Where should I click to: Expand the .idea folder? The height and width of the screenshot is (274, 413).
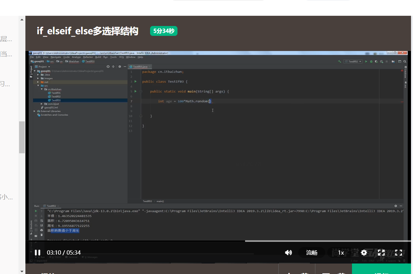(x=38, y=75)
